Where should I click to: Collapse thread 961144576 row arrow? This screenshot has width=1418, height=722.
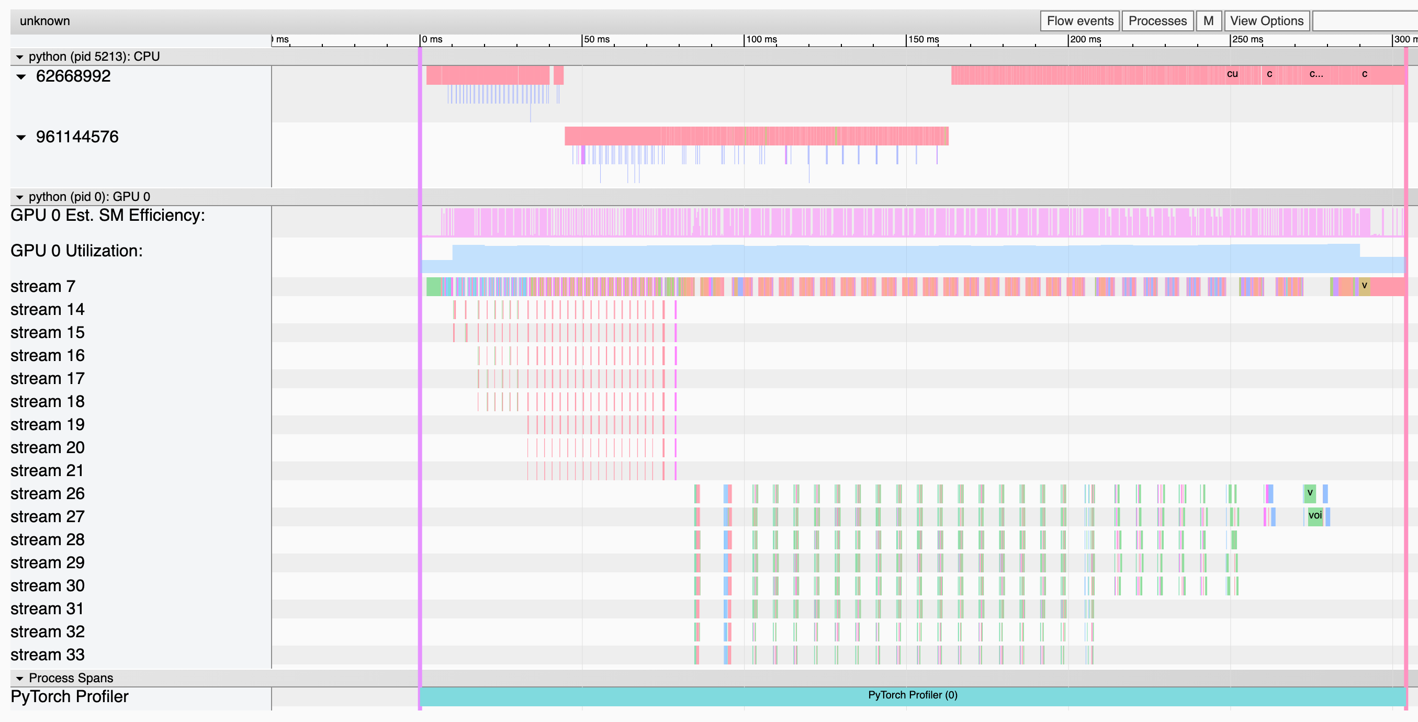point(21,137)
